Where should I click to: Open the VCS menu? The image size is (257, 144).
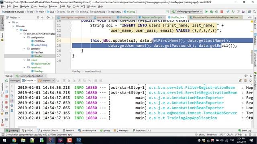83,6
